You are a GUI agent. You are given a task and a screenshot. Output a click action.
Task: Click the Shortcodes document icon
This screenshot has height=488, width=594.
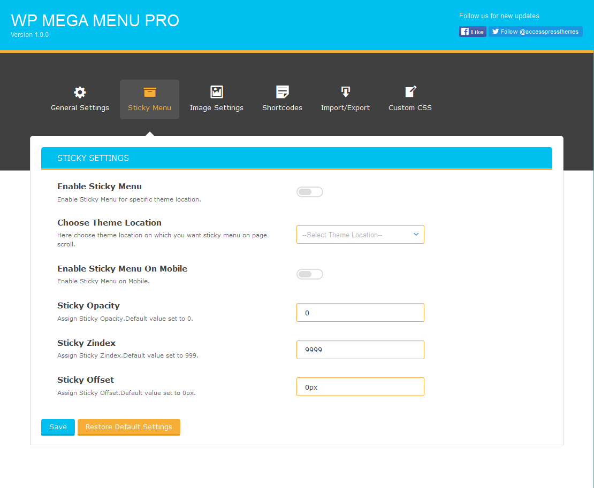(x=282, y=92)
